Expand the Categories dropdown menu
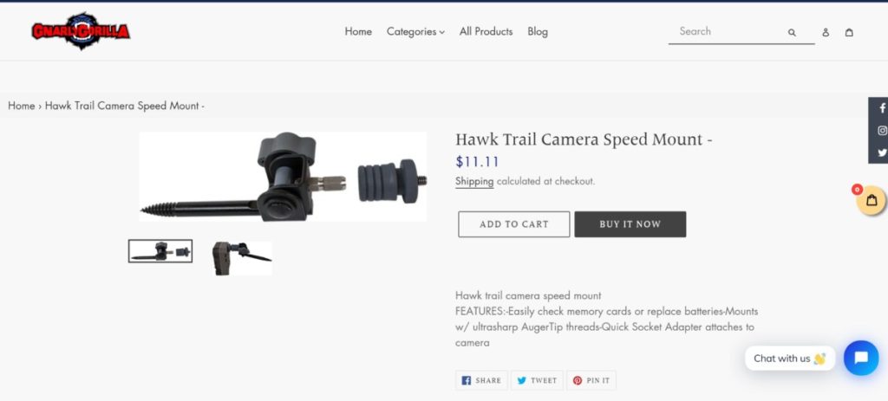Image resolution: width=888 pixels, height=401 pixels. [415, 32]
